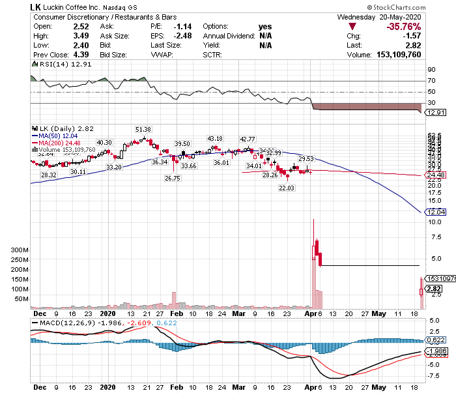Click the MA(50) 12.04 legend entry
Viewport: 456px width, 393px height.
click(x=58, y=136)
